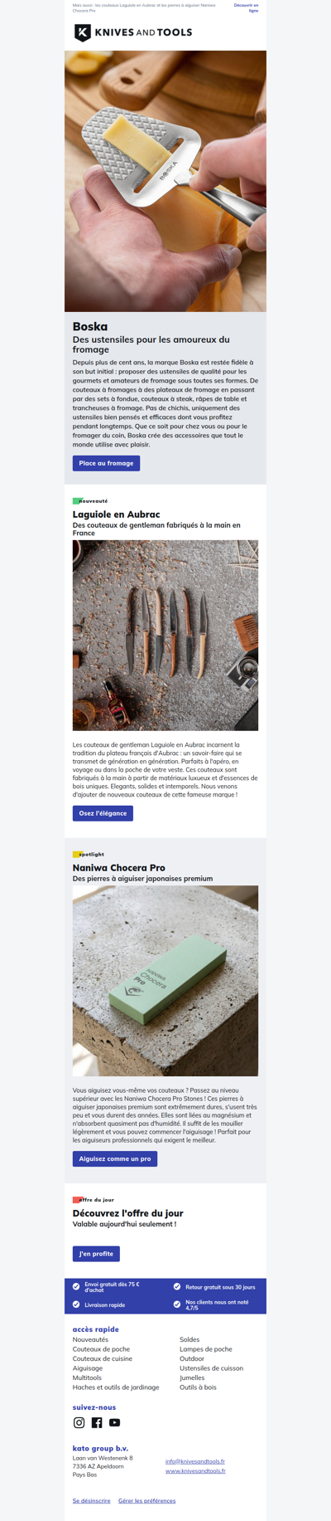Click the J'en profite button
331x1521 pixels.
96,1254
